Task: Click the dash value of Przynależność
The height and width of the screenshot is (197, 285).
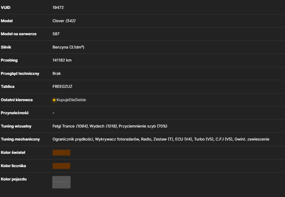Action: [53, 113]
